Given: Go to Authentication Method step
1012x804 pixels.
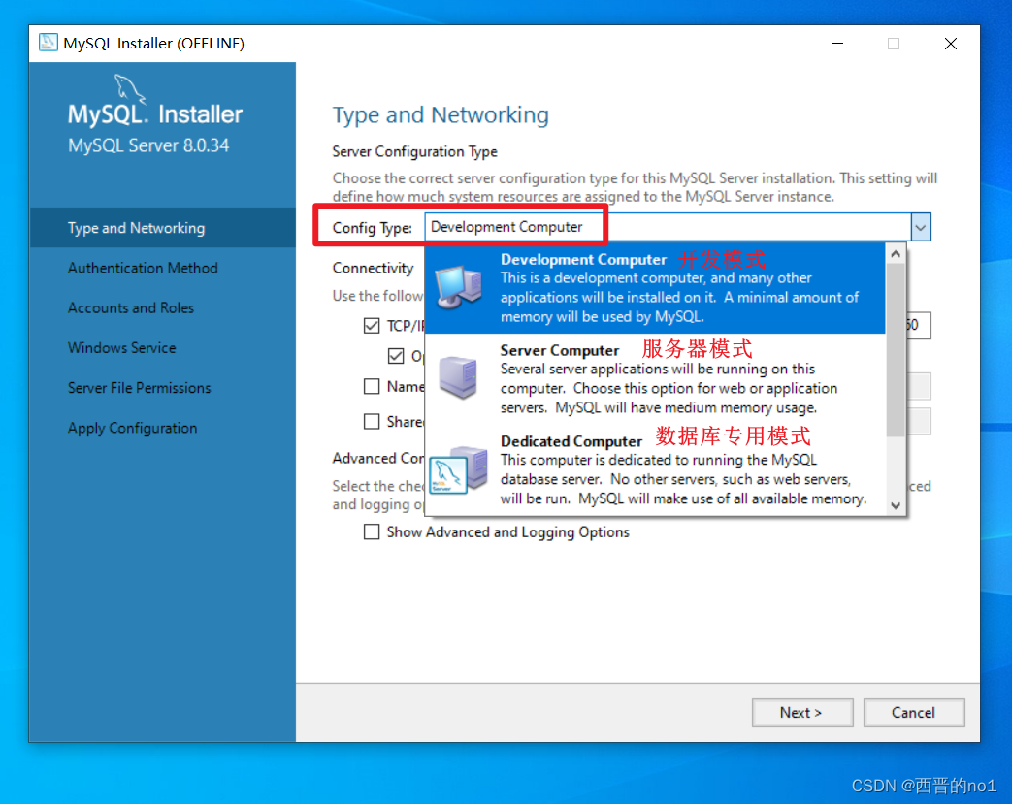Looking at the screenshot, I should coord(143,268).
